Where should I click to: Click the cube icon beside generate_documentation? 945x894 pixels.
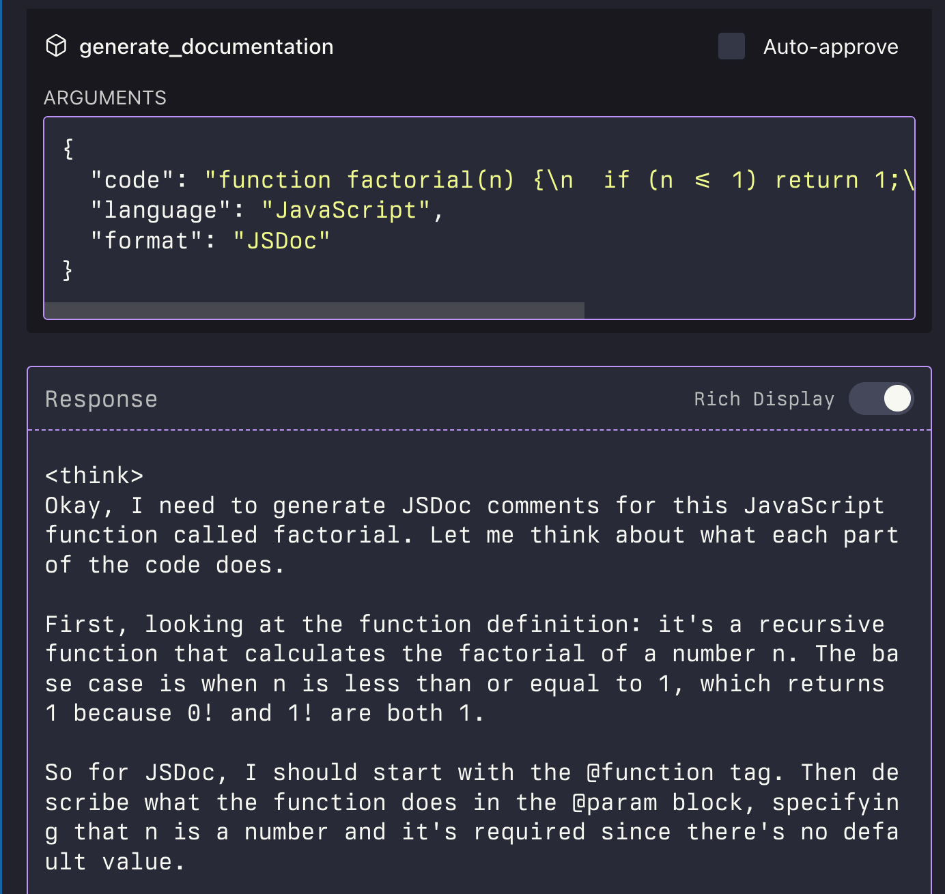pyautogui.click(x=56, y=46)
